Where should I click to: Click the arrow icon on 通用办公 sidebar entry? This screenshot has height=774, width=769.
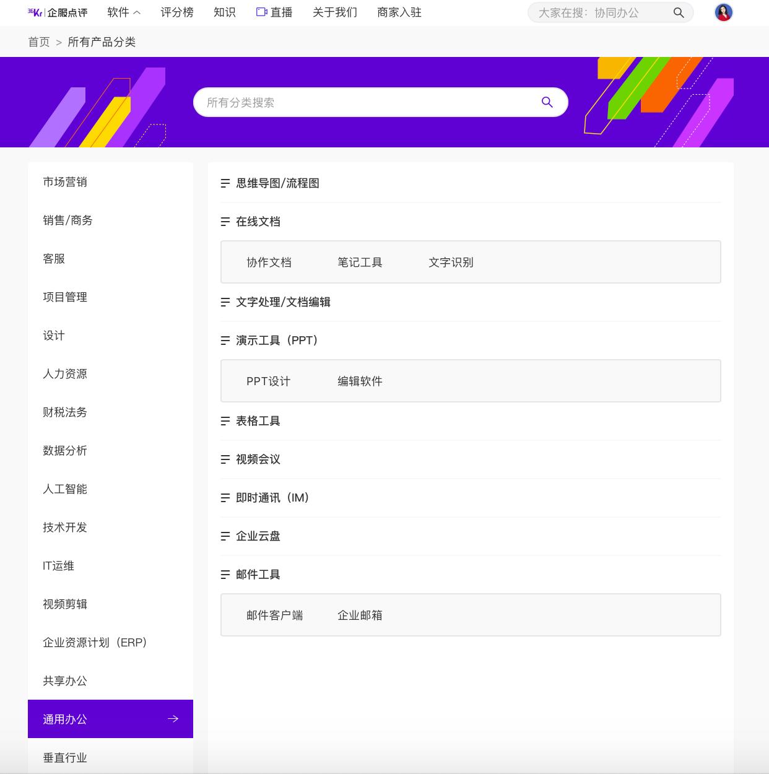pos(173,719)
